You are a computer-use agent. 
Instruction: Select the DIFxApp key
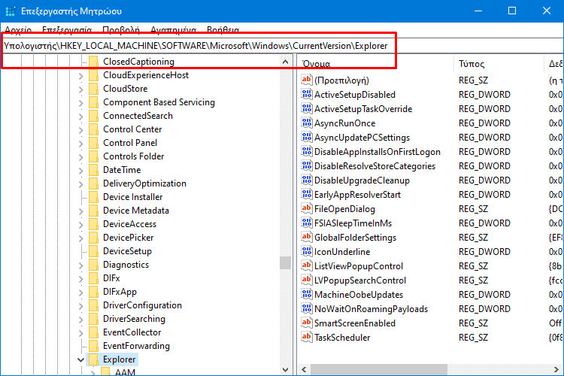tap(120, 292)
